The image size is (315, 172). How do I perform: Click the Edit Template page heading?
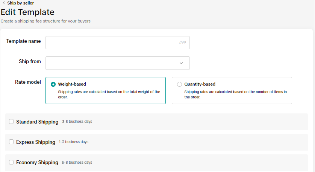point(27,12)
